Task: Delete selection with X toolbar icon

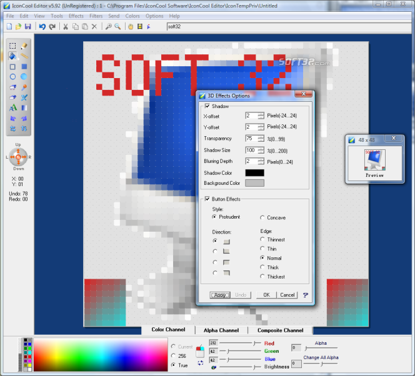Action: [94, 26]
